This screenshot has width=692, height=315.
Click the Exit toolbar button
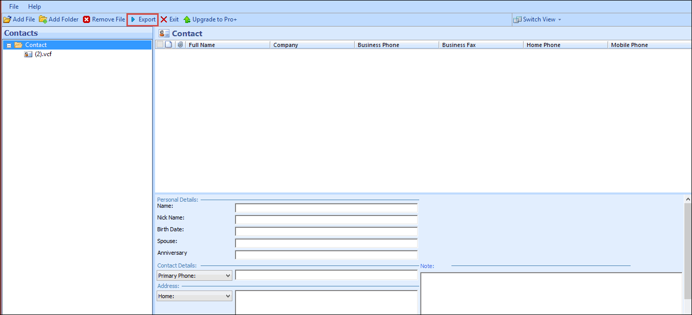pos(169,19)
